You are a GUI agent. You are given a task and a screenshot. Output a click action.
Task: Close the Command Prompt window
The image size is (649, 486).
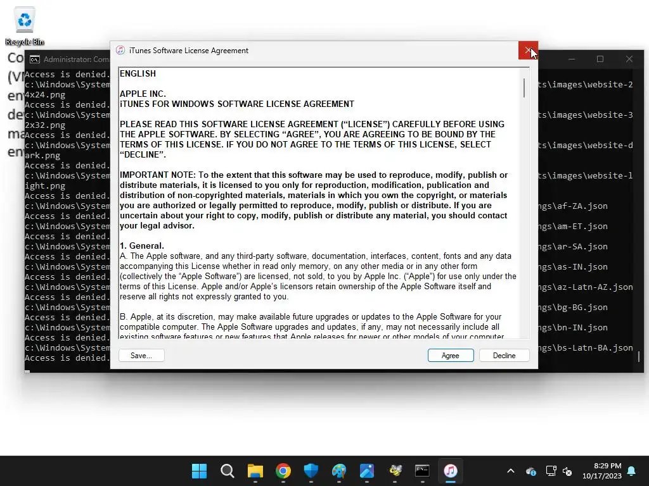[x=629, y=59]
